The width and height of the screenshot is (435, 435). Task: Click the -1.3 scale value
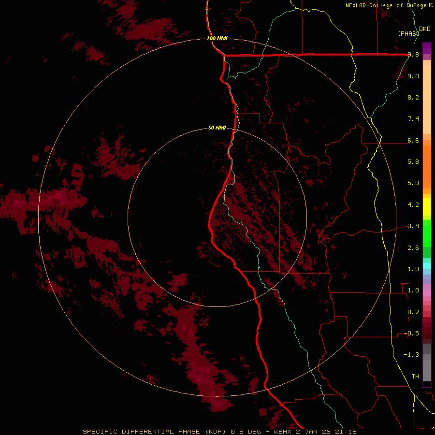pyautogui.click(x=411, y=355)
